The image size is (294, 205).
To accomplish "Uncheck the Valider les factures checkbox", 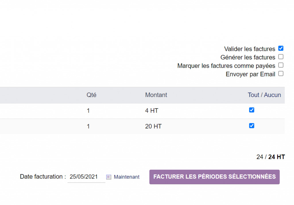I will [281, 49].
